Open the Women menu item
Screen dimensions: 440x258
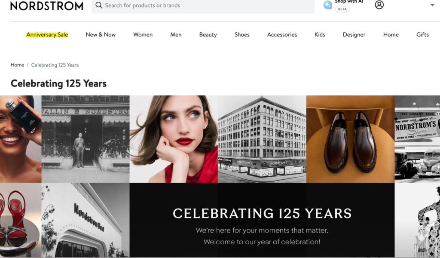[143, 34]
